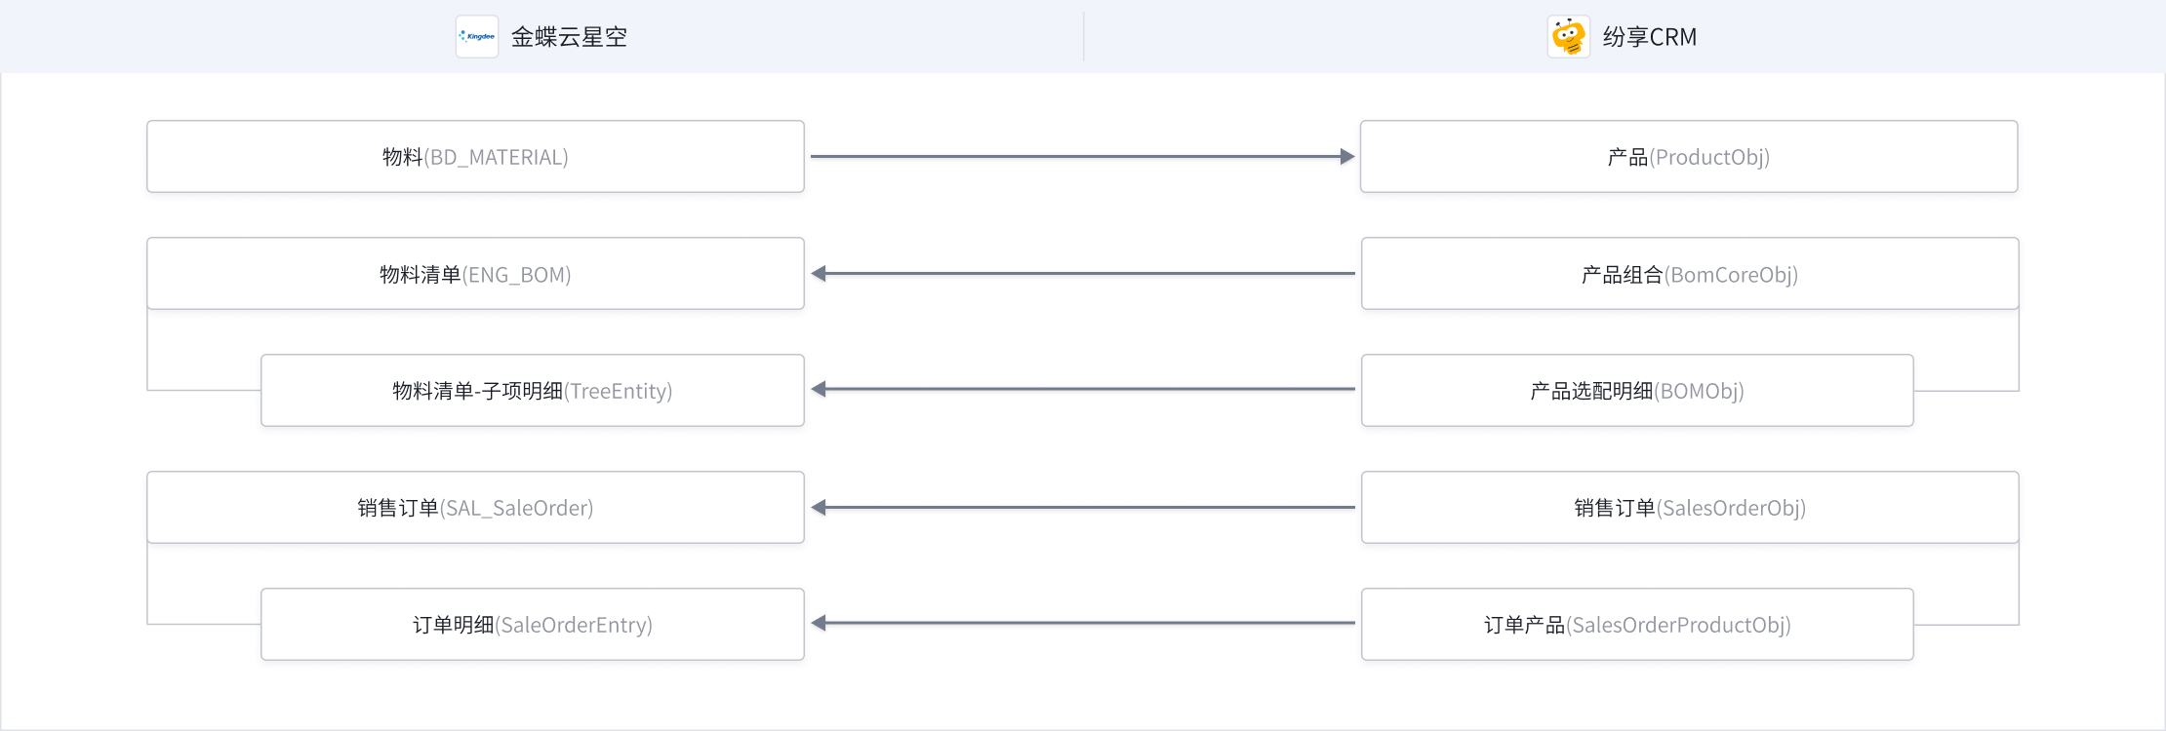Click arrowhead pointing to 物料清单(ENG_BOM)
The image size is (2166, 731).
coord(820,274)
